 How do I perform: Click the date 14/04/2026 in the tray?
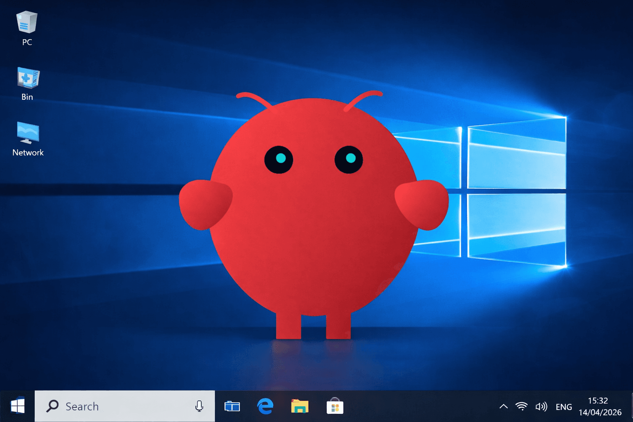pos(600,412)
